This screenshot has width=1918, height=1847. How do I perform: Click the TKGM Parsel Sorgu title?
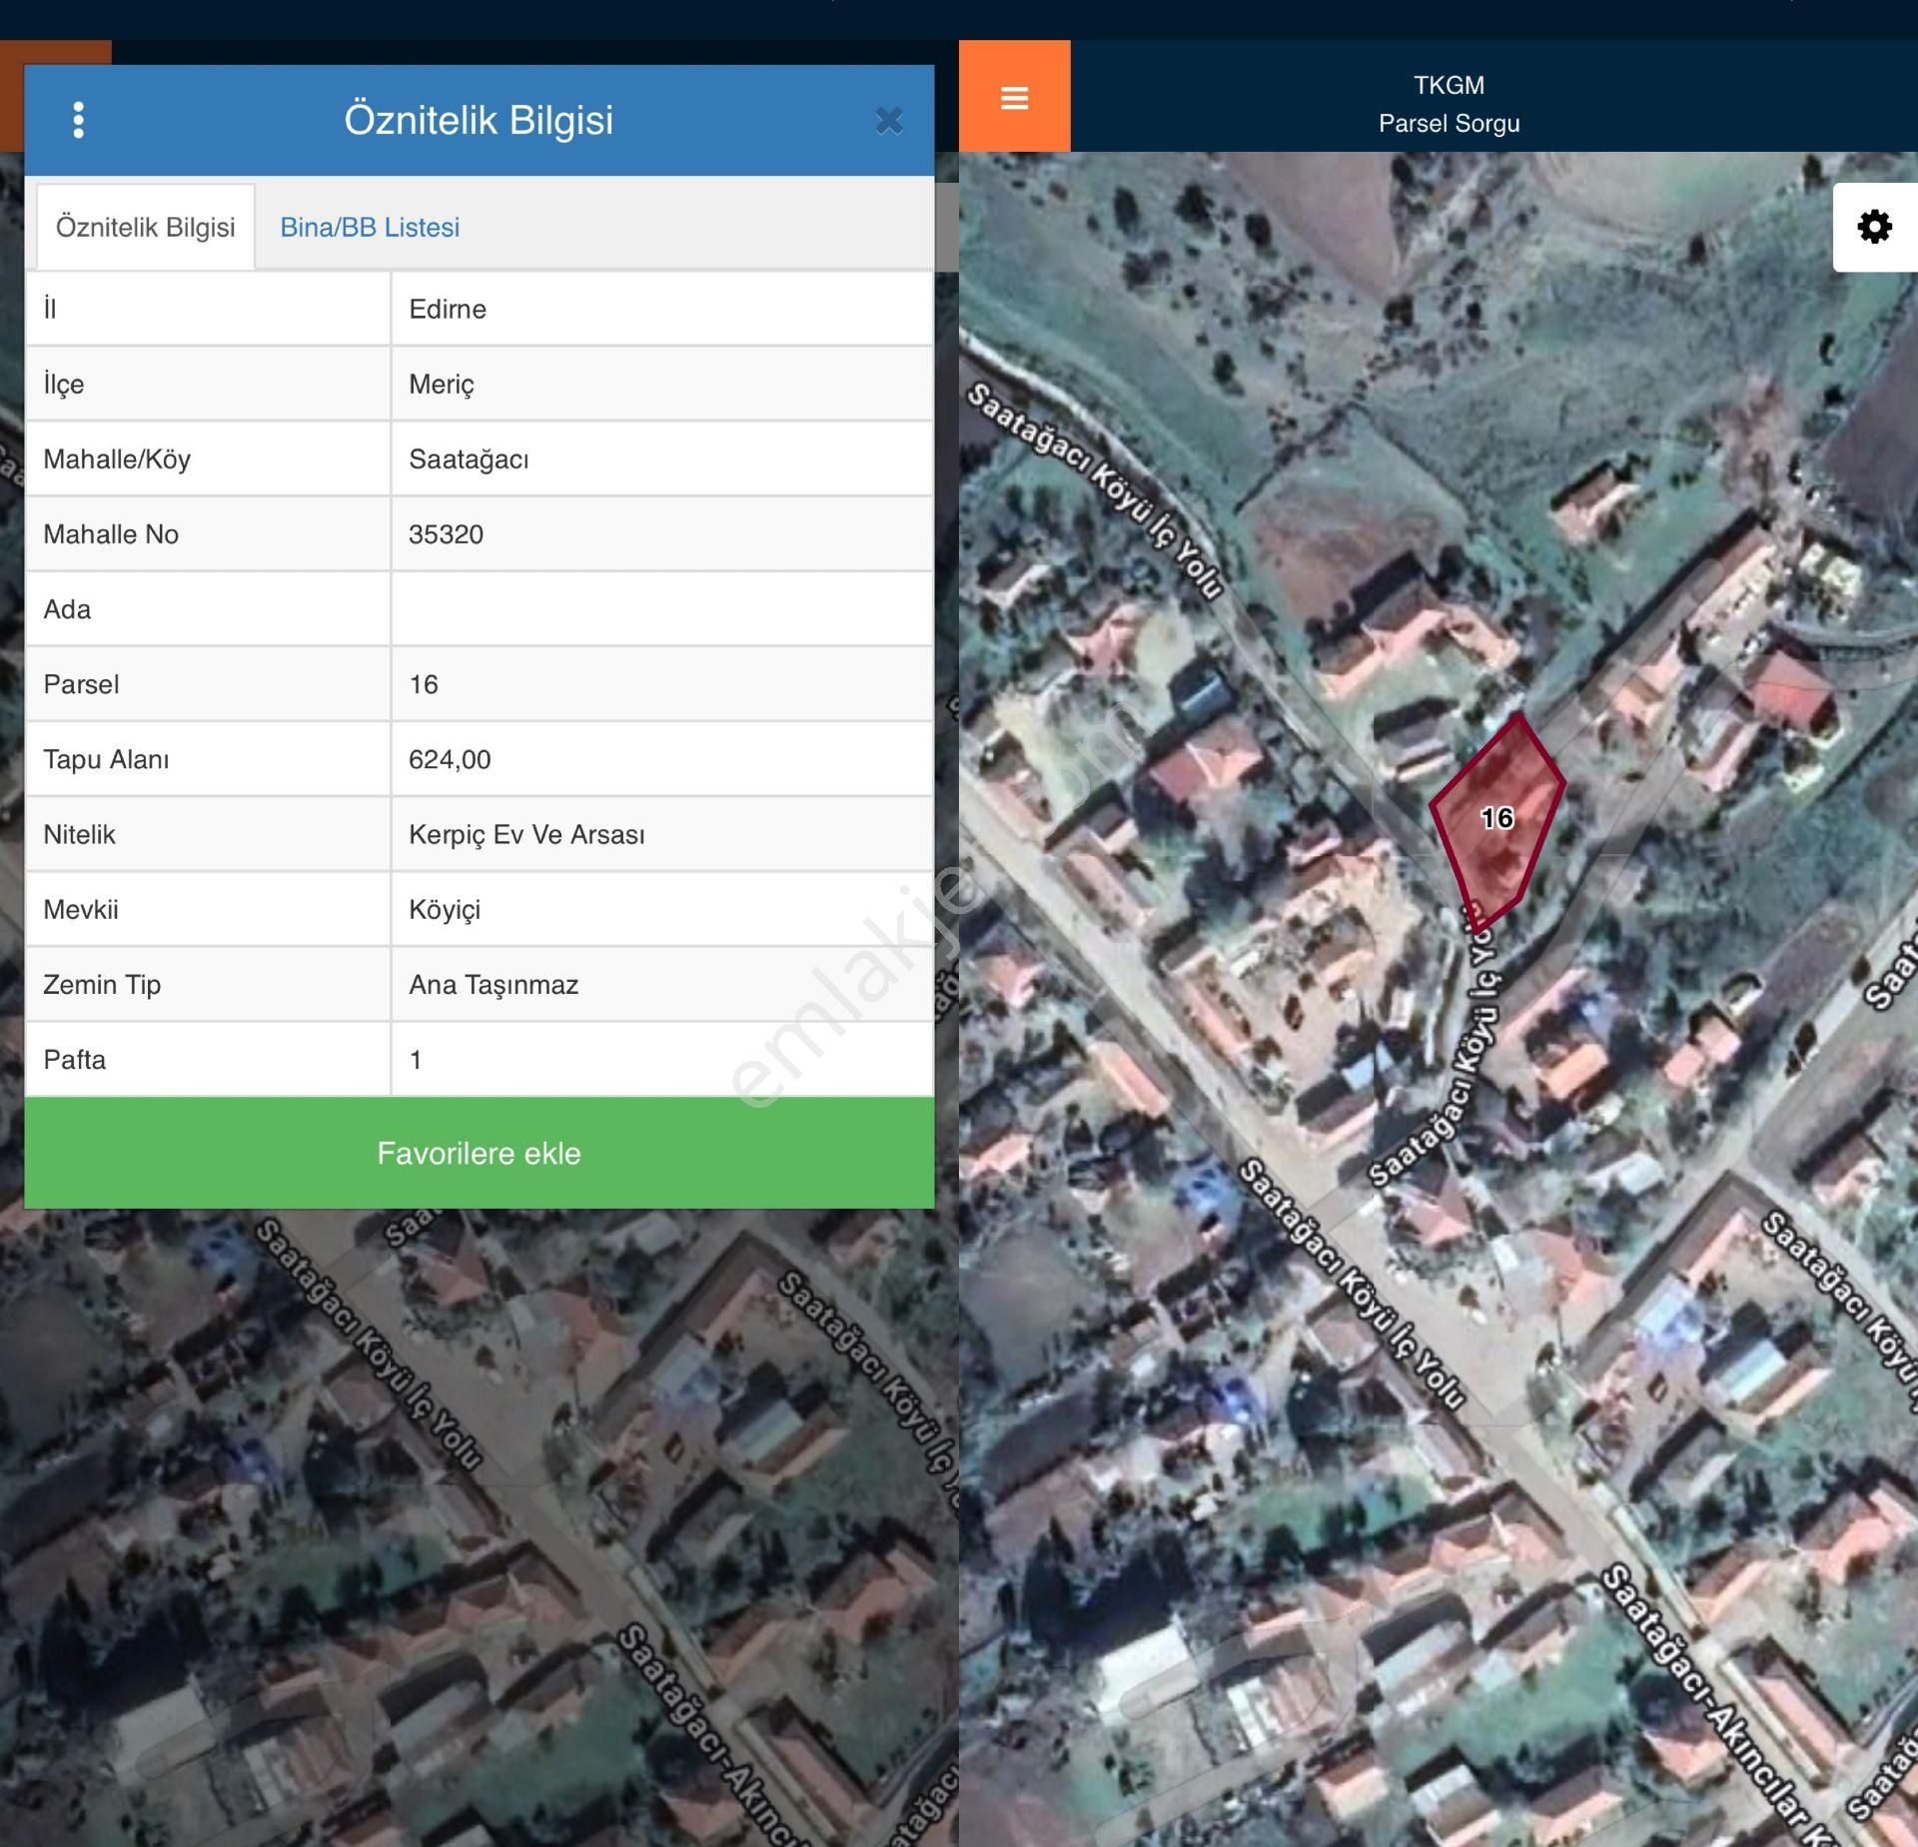coord(1448,104)
